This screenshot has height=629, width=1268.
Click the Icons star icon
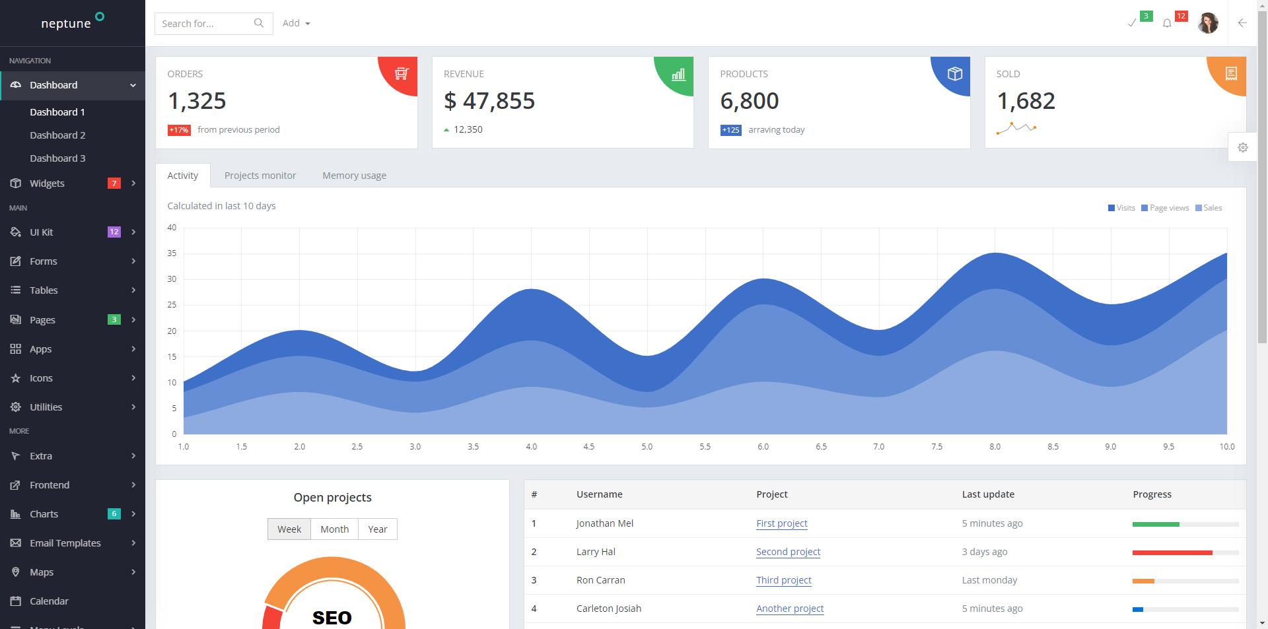pyautogui.click(x=16, y=378)
